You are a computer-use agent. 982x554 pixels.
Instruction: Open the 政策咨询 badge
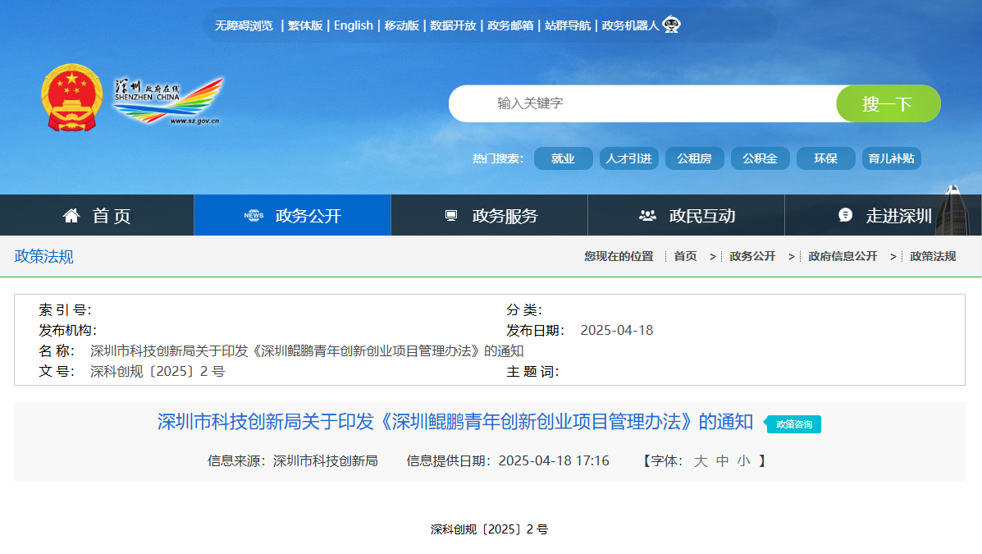792,425
